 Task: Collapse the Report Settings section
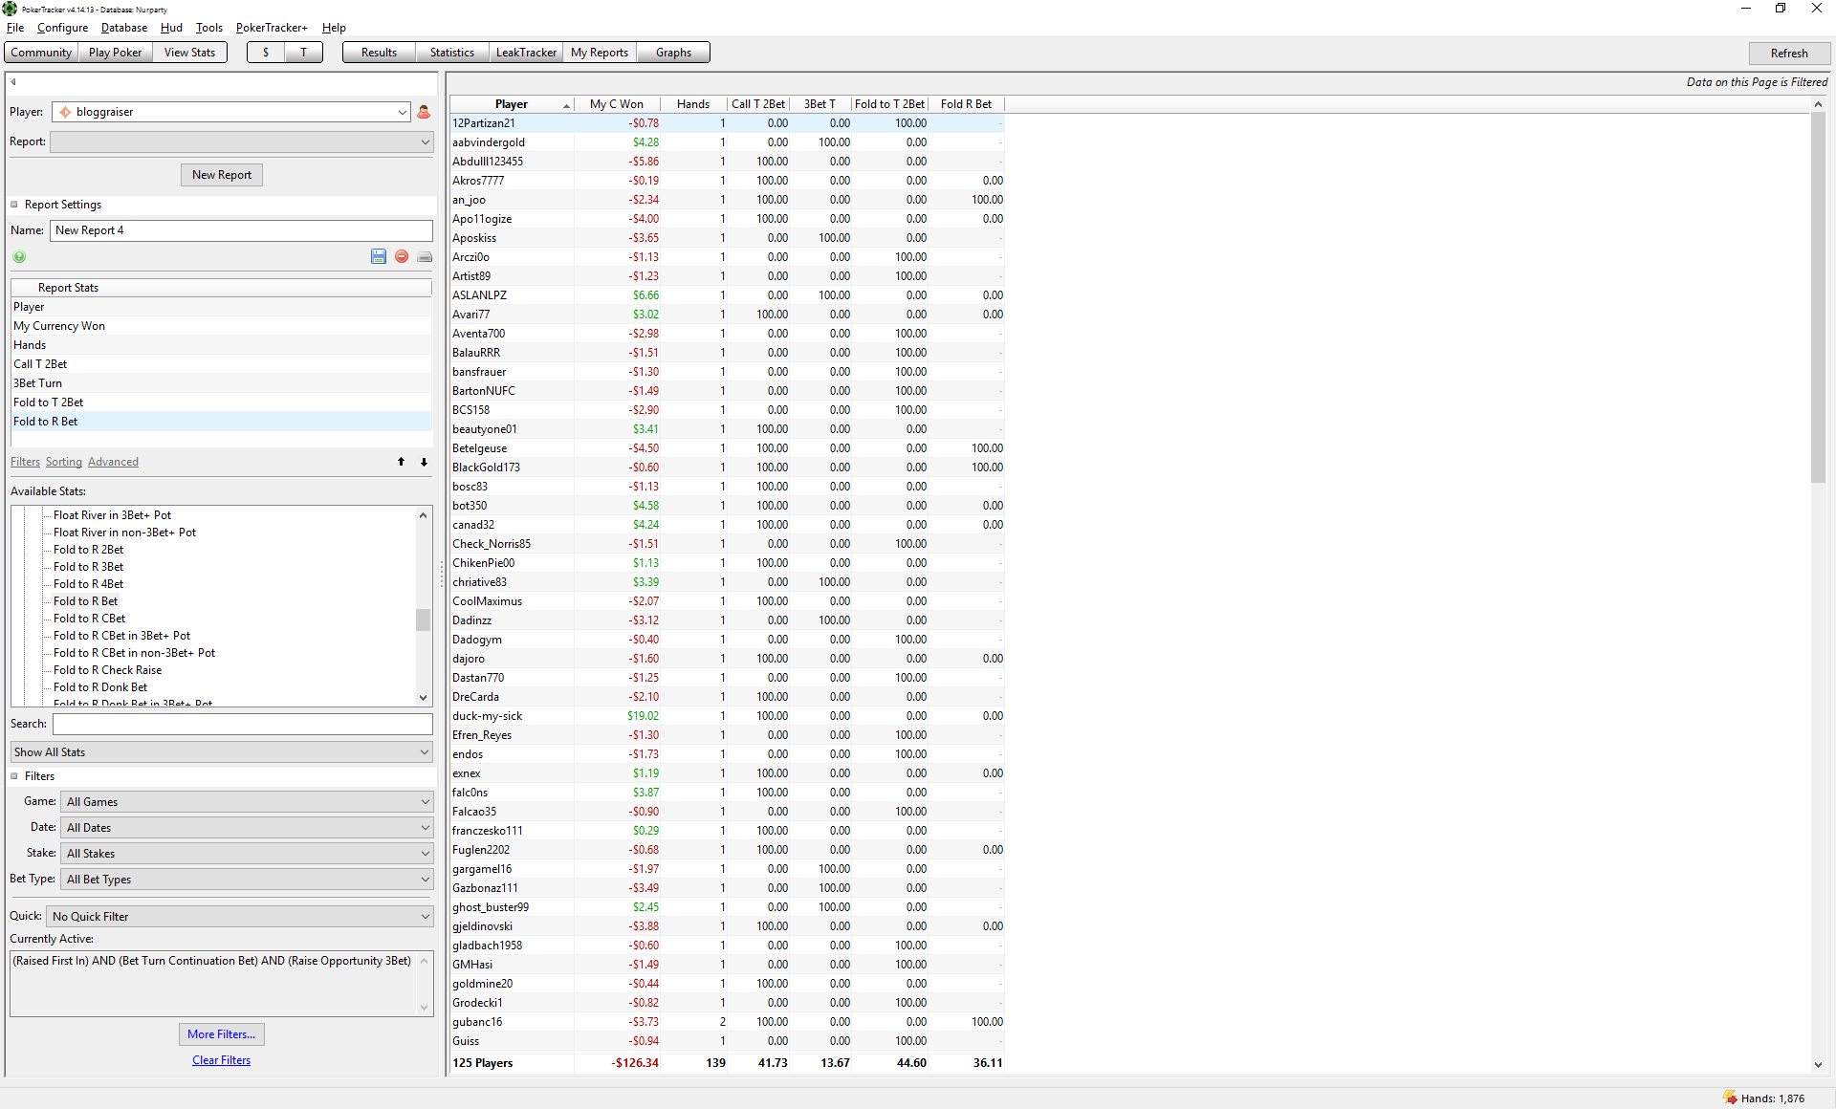[x=14, y=205]
